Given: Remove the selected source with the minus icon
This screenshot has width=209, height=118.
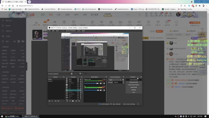Looking at the screenshot, I should click(x=70, y=101).
